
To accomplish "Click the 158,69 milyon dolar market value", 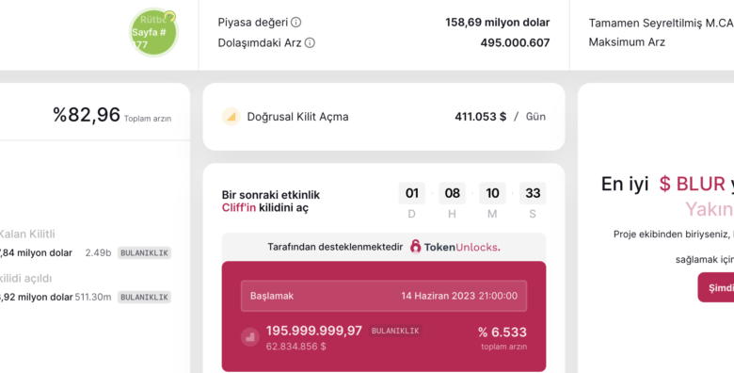I will (x=498, y=22).
